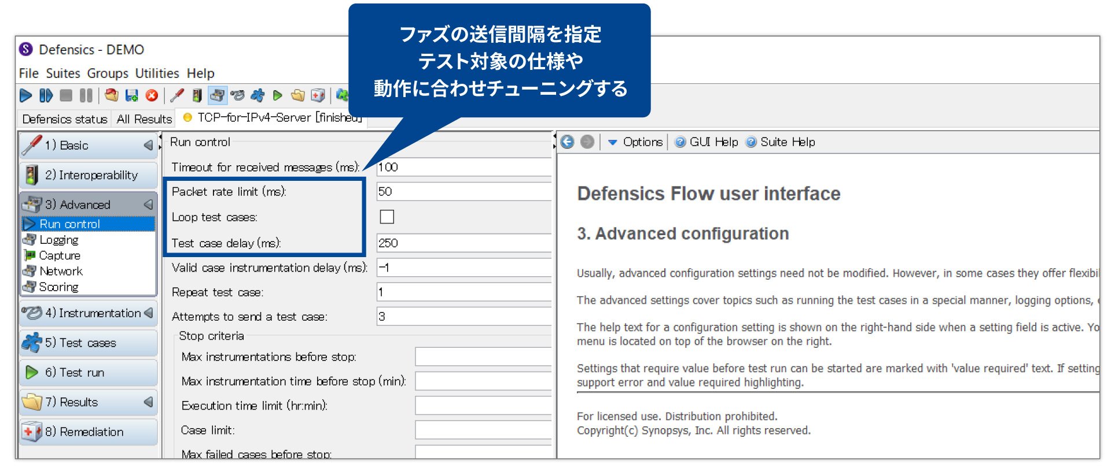Open the 7) Results section
The image size is (1111, 468).
pyautogui.click(x=88, y=402)
